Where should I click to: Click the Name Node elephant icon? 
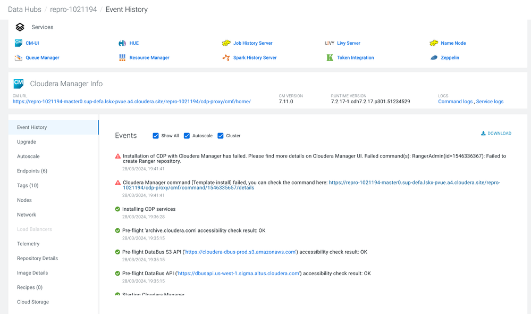pos(434,43)
